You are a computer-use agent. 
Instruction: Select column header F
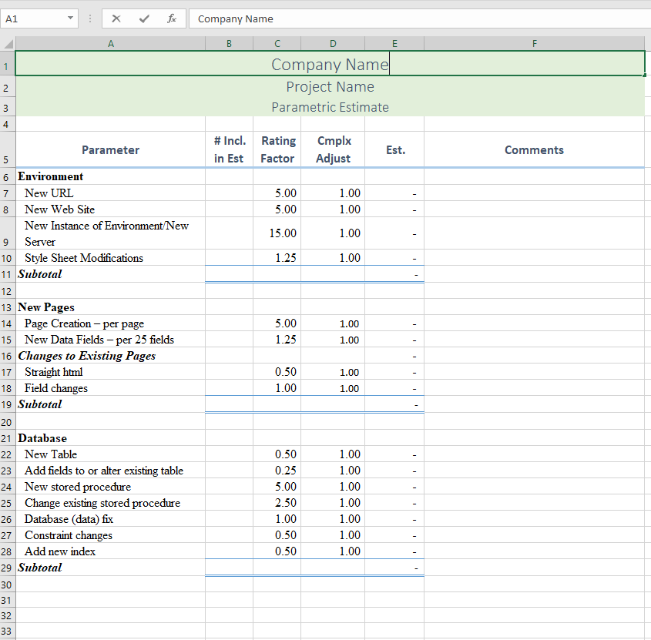click(x=534, y=43)
